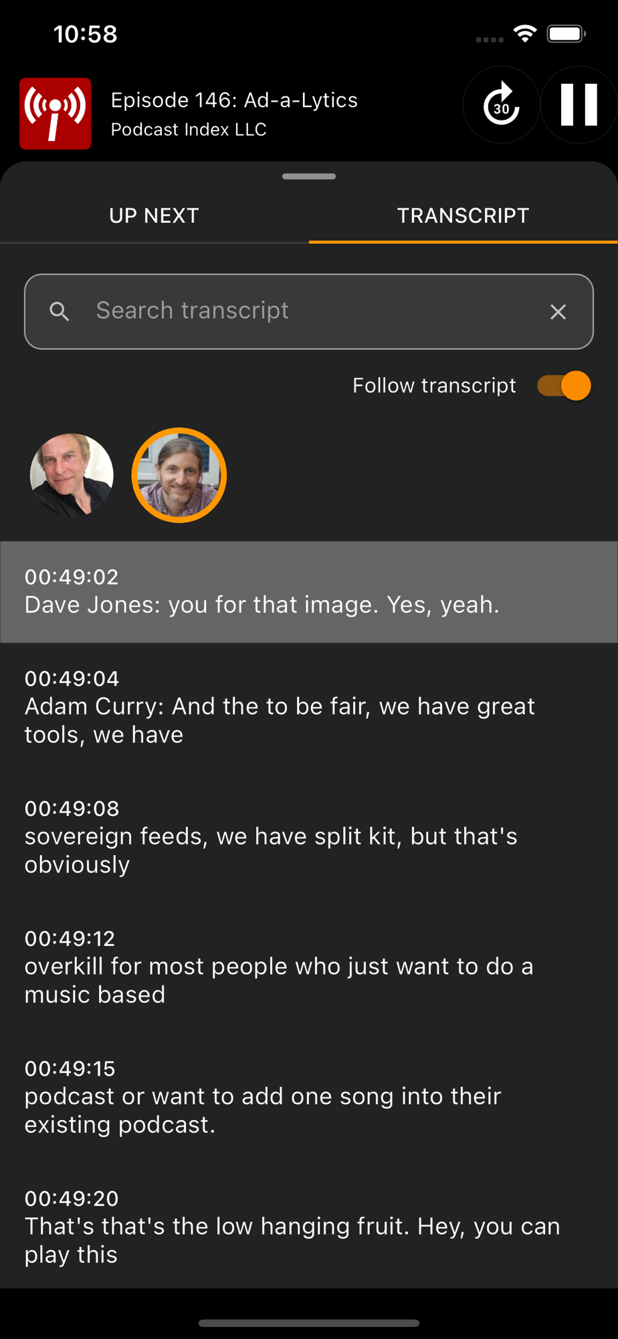The image size is (618, 1339).
Task: Tap the Podcast Index LLC label
Action: [189, 129]
